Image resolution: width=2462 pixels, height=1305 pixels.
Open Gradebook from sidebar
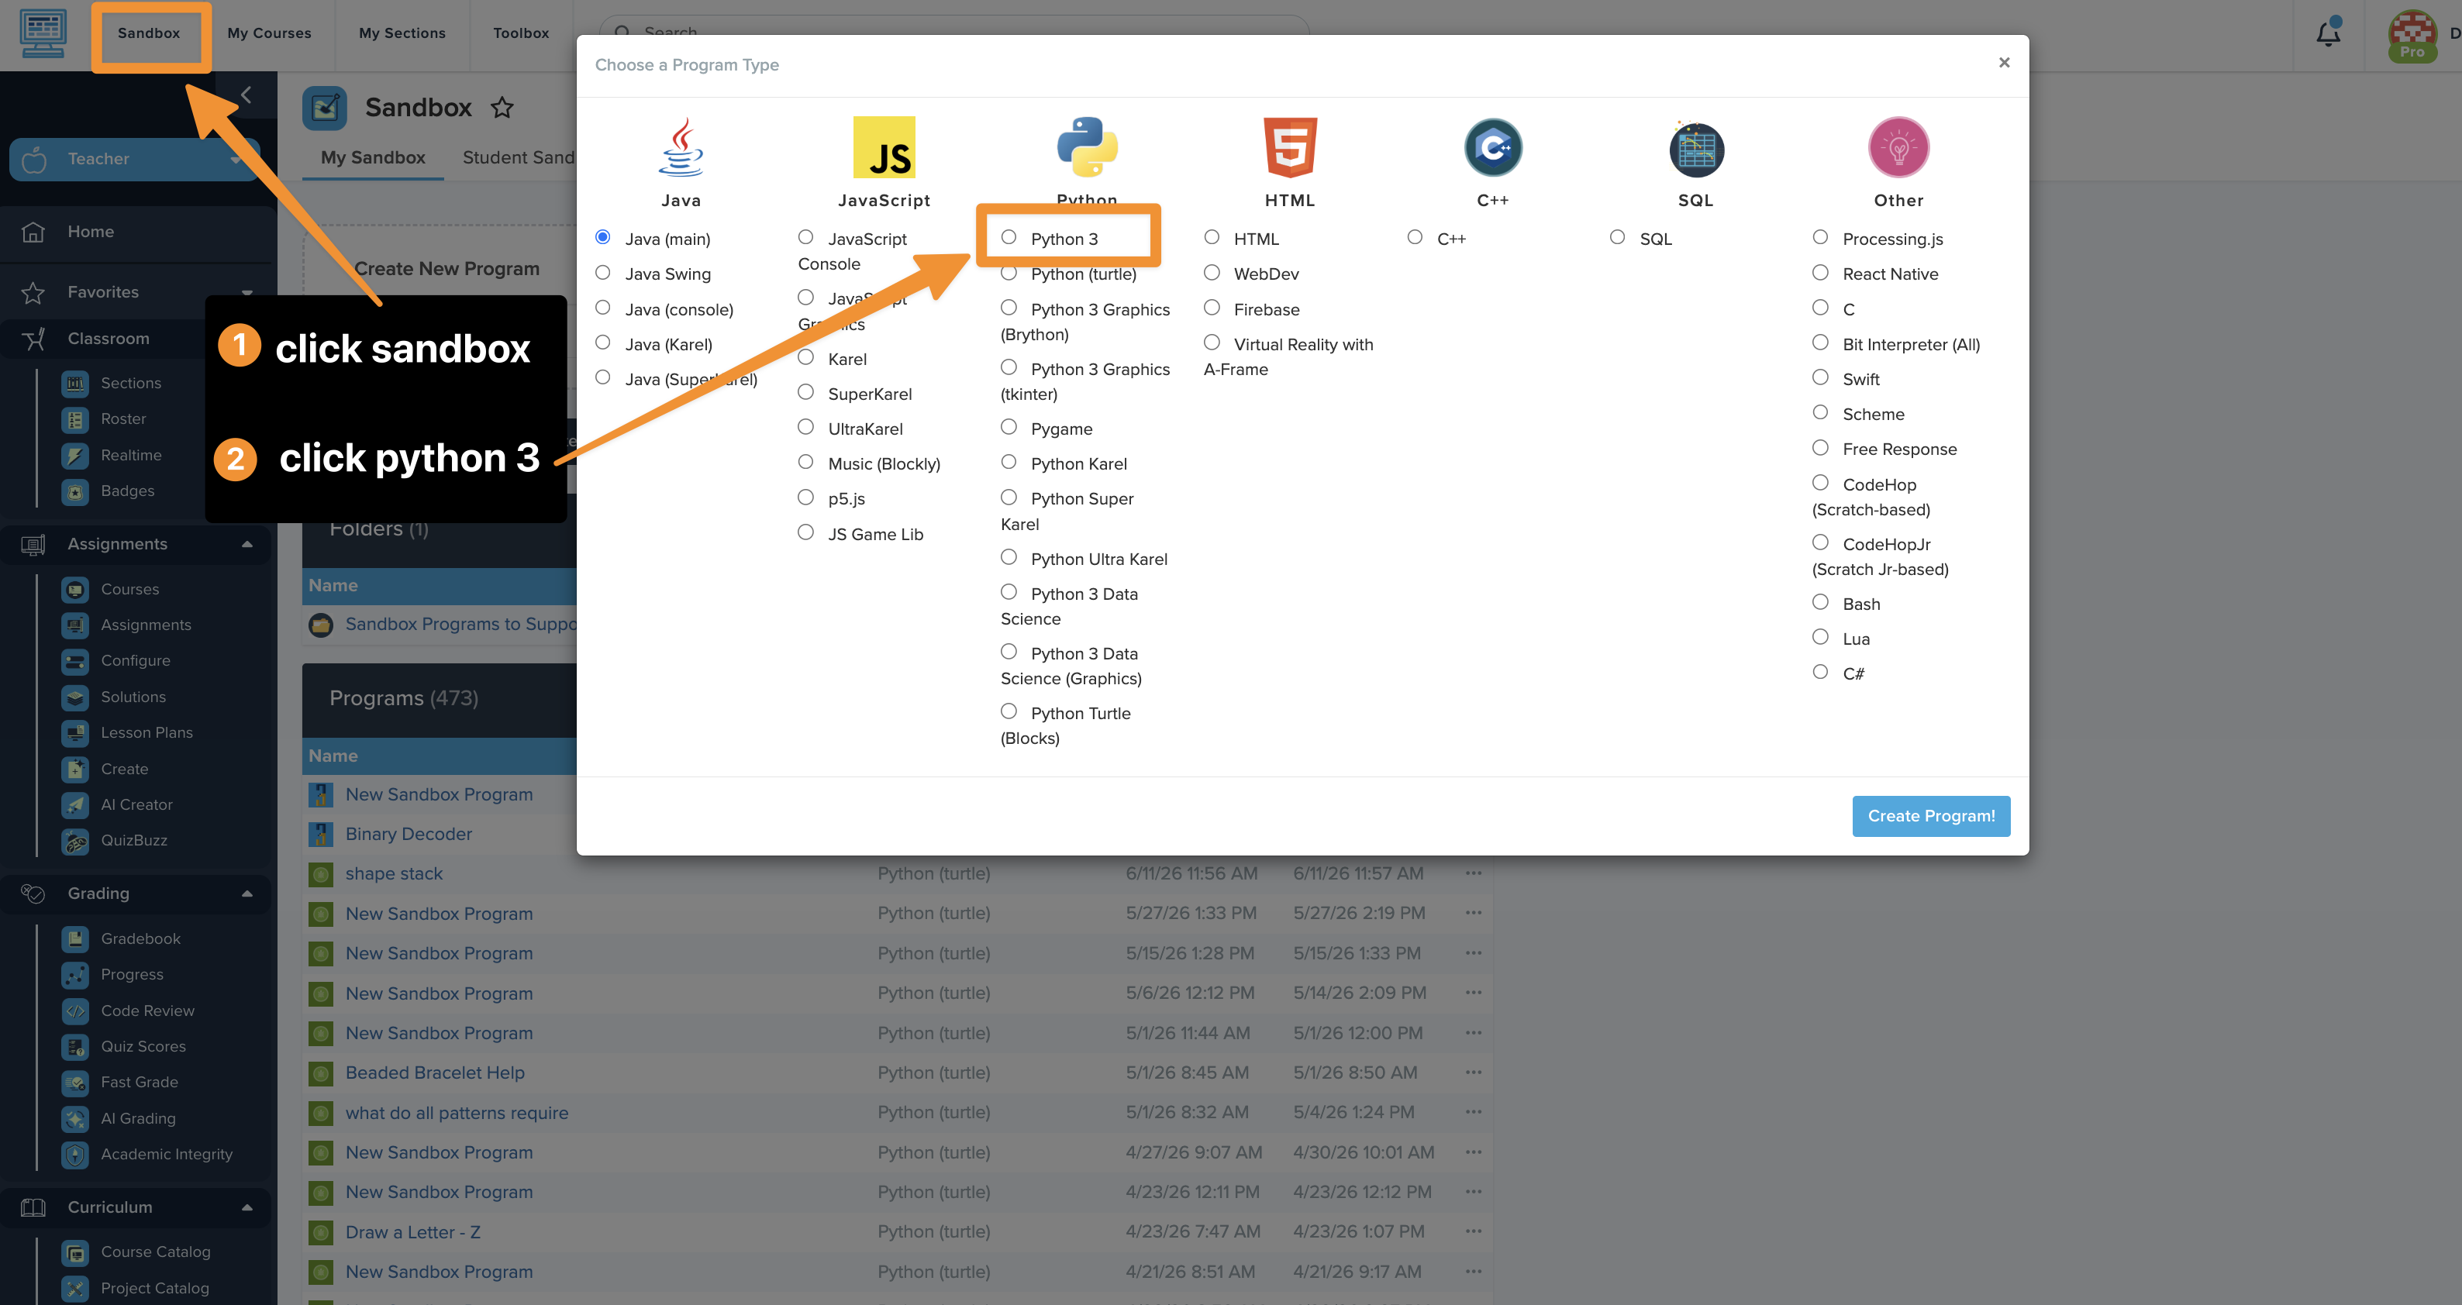click(x=140, y=938)
